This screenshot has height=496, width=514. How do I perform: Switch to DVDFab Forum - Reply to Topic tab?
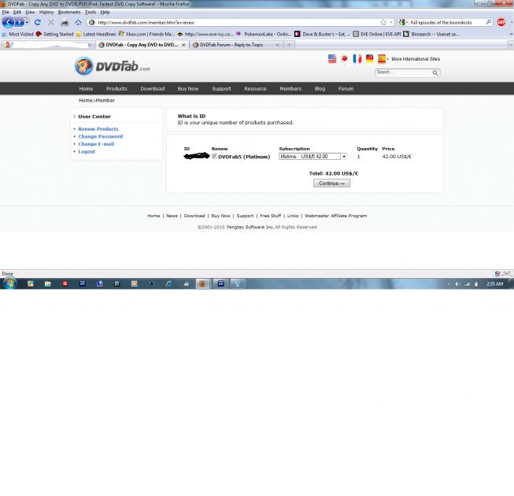(x=236, y=45)
